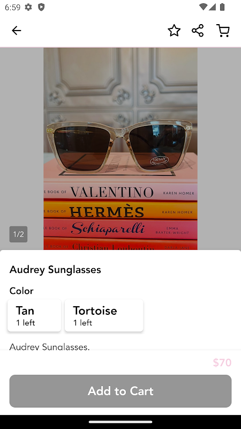Select the Tortoise color option

pos(104,315)
